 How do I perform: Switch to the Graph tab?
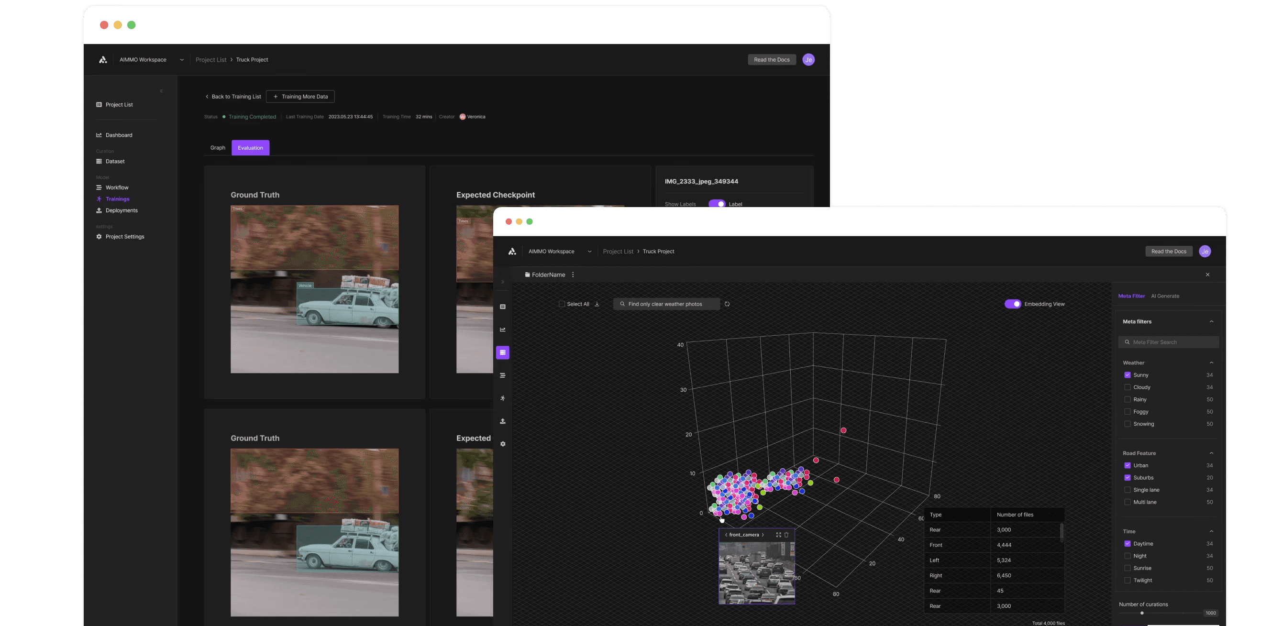218,147
